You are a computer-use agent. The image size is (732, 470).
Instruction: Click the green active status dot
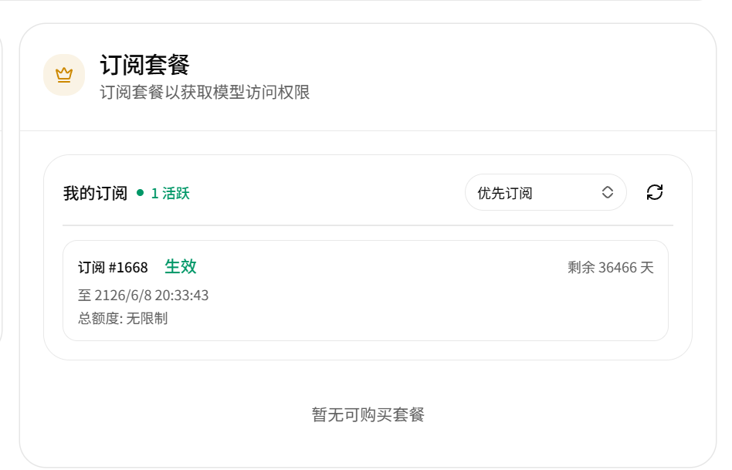pyautogui.click(x=140, y=193)
